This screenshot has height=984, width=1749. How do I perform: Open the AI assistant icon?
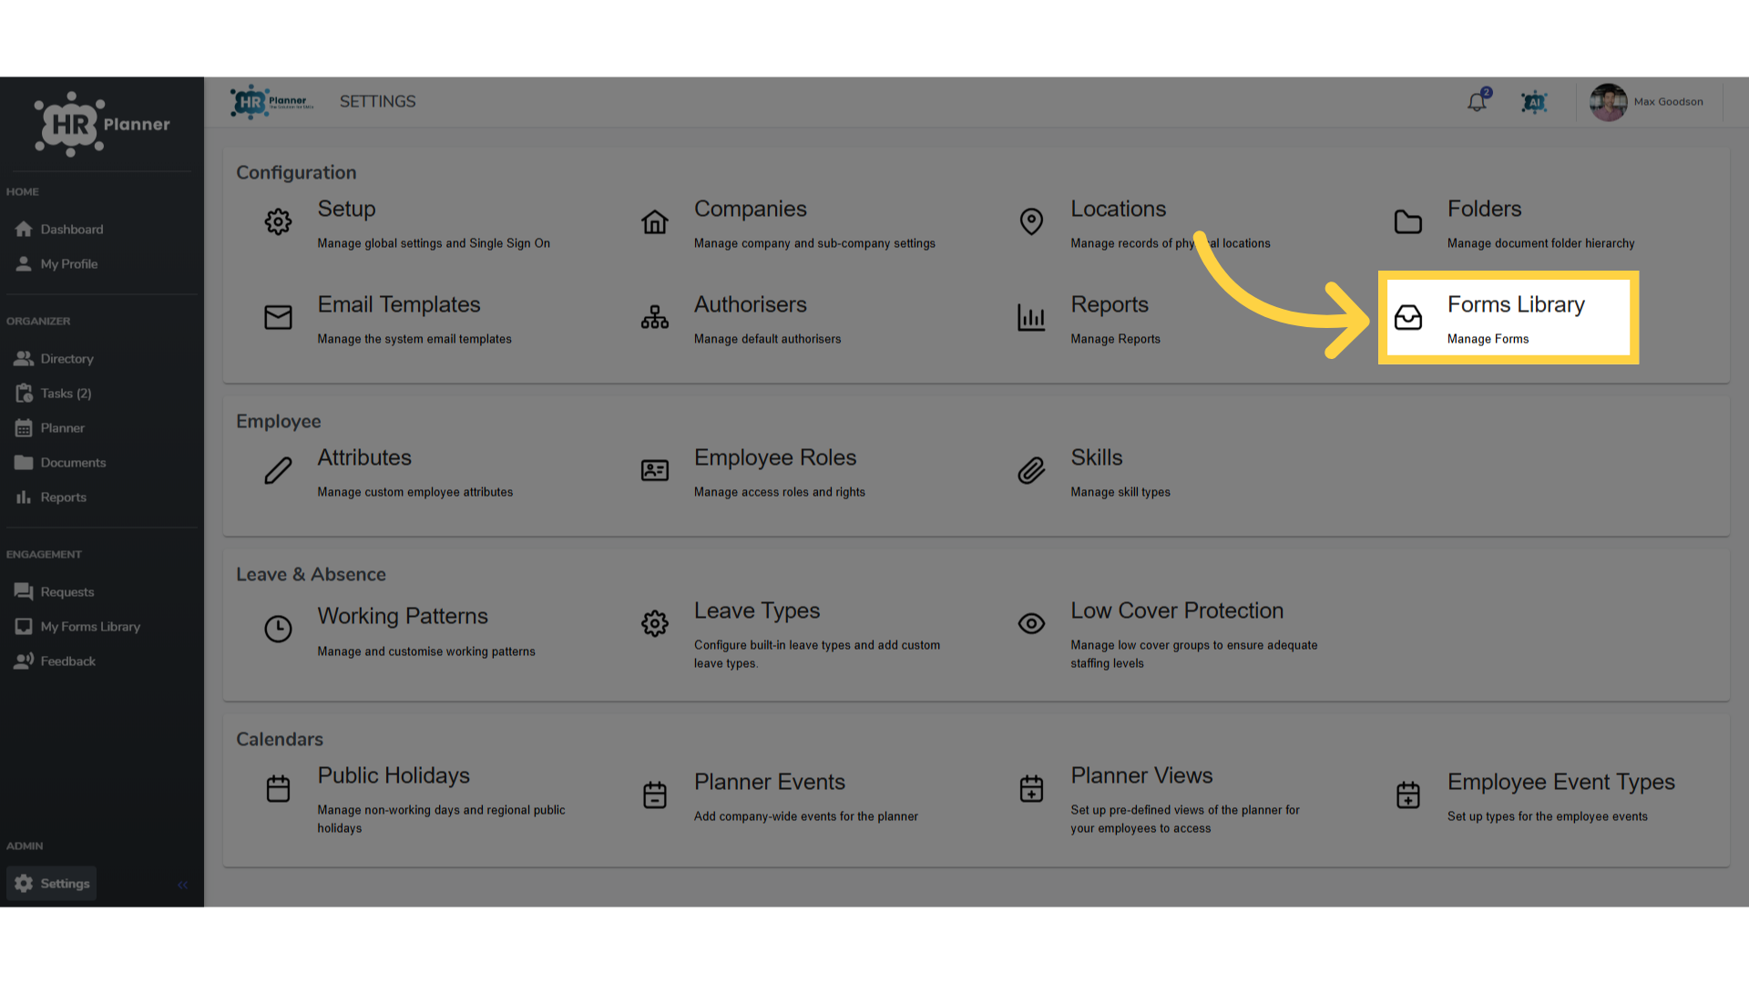coord(1534,102)
